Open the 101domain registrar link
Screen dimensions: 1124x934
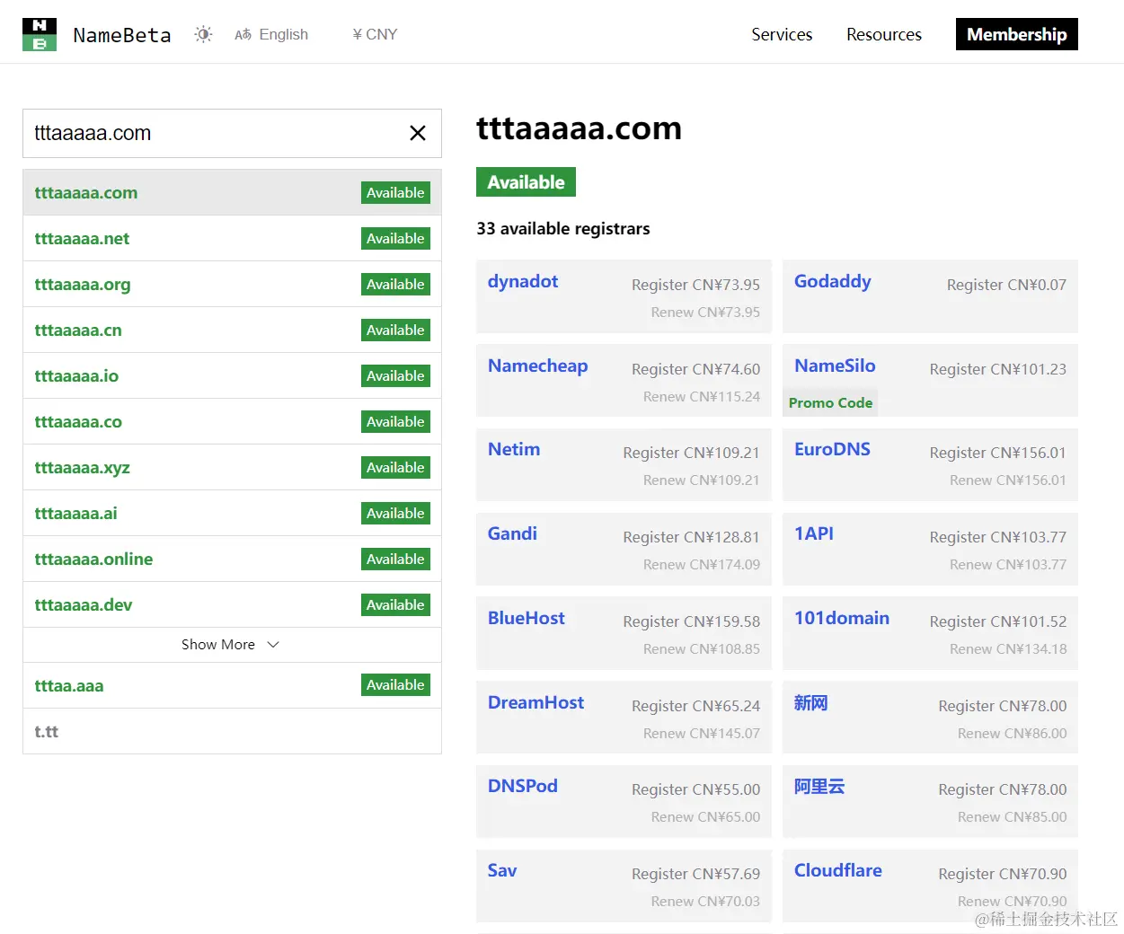click(842, 618)
